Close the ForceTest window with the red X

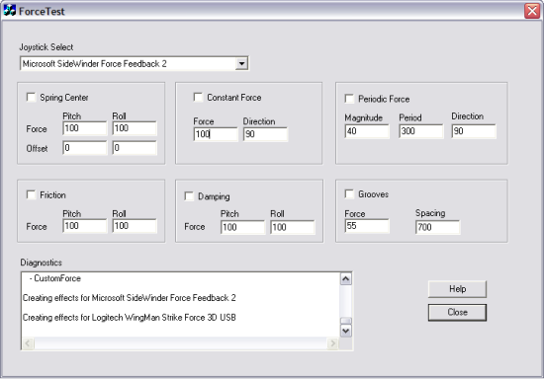point(532,11)
